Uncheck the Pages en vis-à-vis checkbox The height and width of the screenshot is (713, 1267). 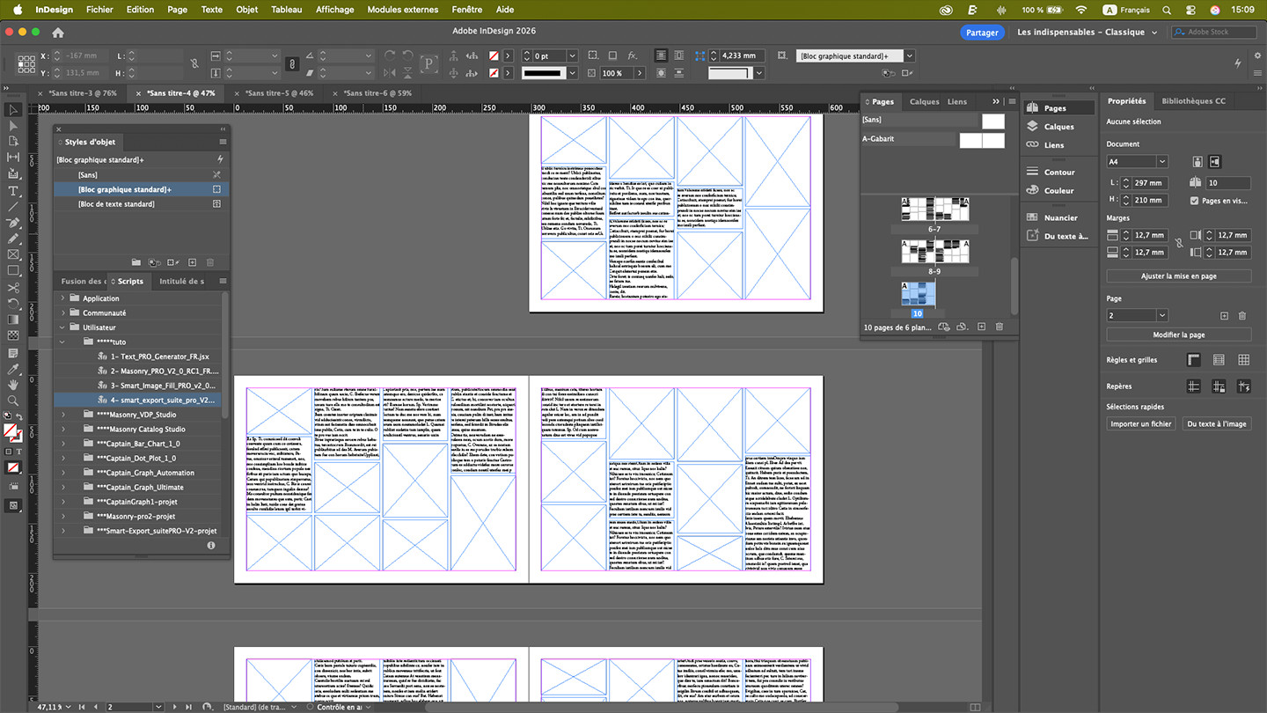tap(1194, 201)
